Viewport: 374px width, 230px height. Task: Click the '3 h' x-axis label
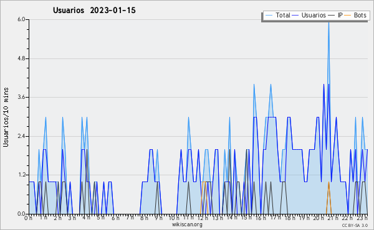point(72,218)
